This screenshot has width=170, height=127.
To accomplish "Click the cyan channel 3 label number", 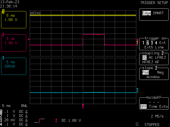I will click(3, 58).
